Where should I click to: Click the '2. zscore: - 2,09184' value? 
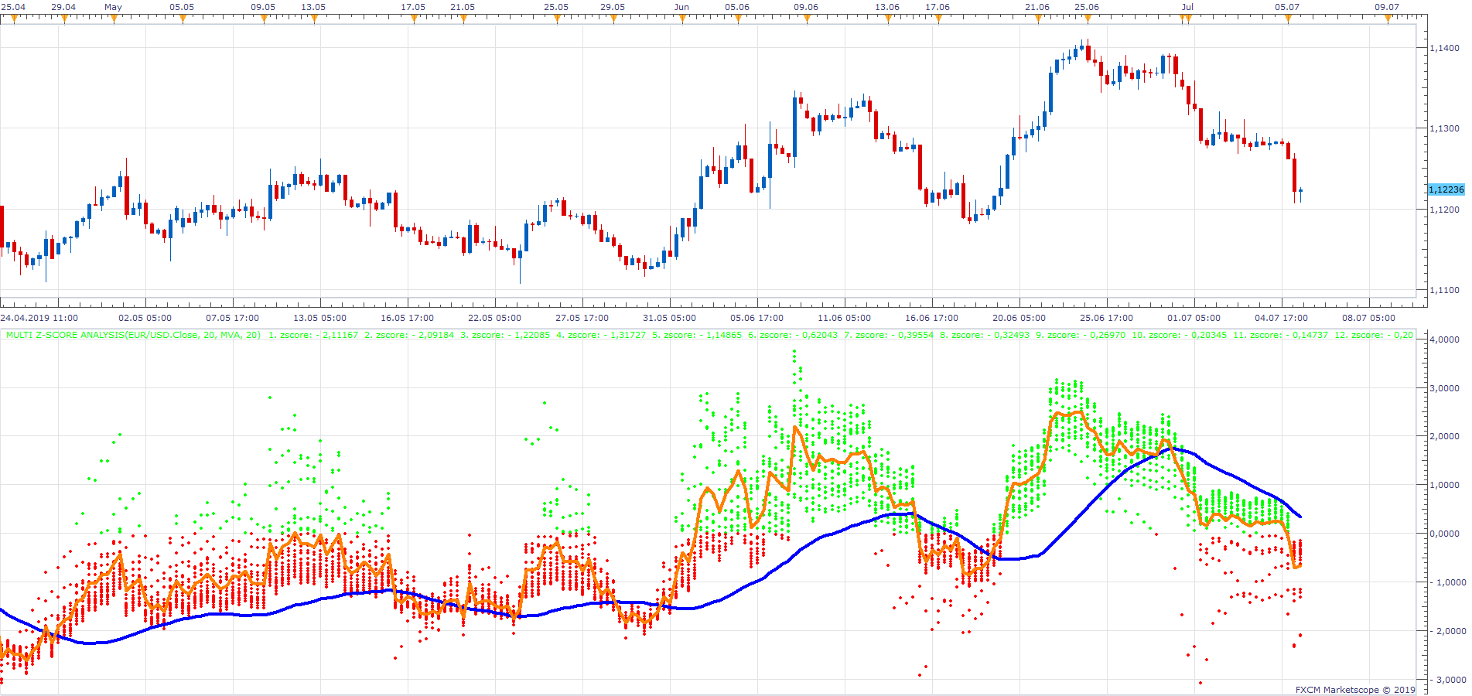click(409, 335)
